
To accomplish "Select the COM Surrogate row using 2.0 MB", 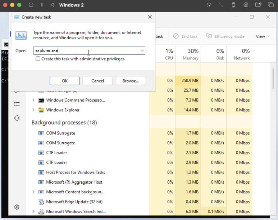I will [139, 143].
